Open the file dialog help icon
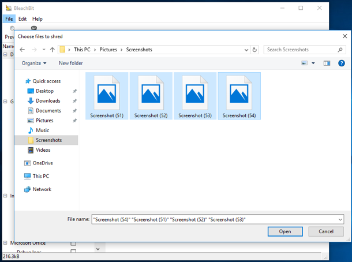Image resolution: width=352 pixels, height=262 pixels. 341,63
